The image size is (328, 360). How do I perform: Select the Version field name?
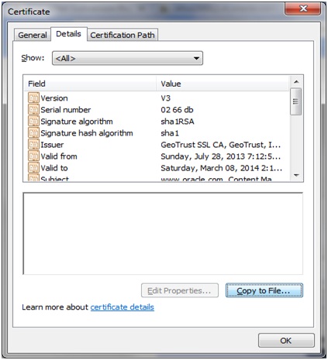(54, 98)
